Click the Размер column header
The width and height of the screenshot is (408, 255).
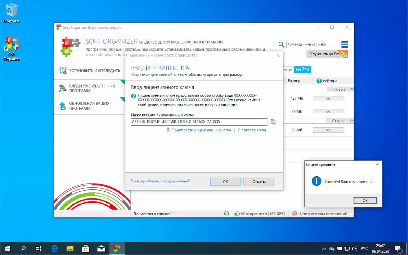tap(294, 81)
